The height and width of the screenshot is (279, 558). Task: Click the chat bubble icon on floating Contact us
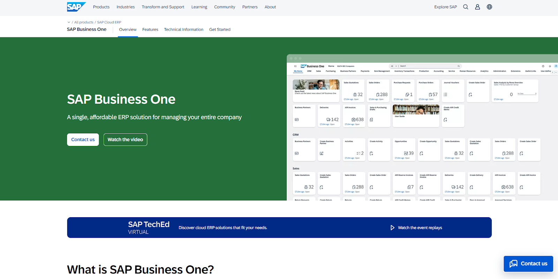point(513,264)
